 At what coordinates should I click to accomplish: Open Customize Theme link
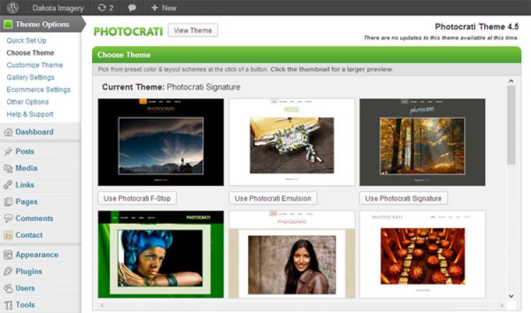point(35,65)
